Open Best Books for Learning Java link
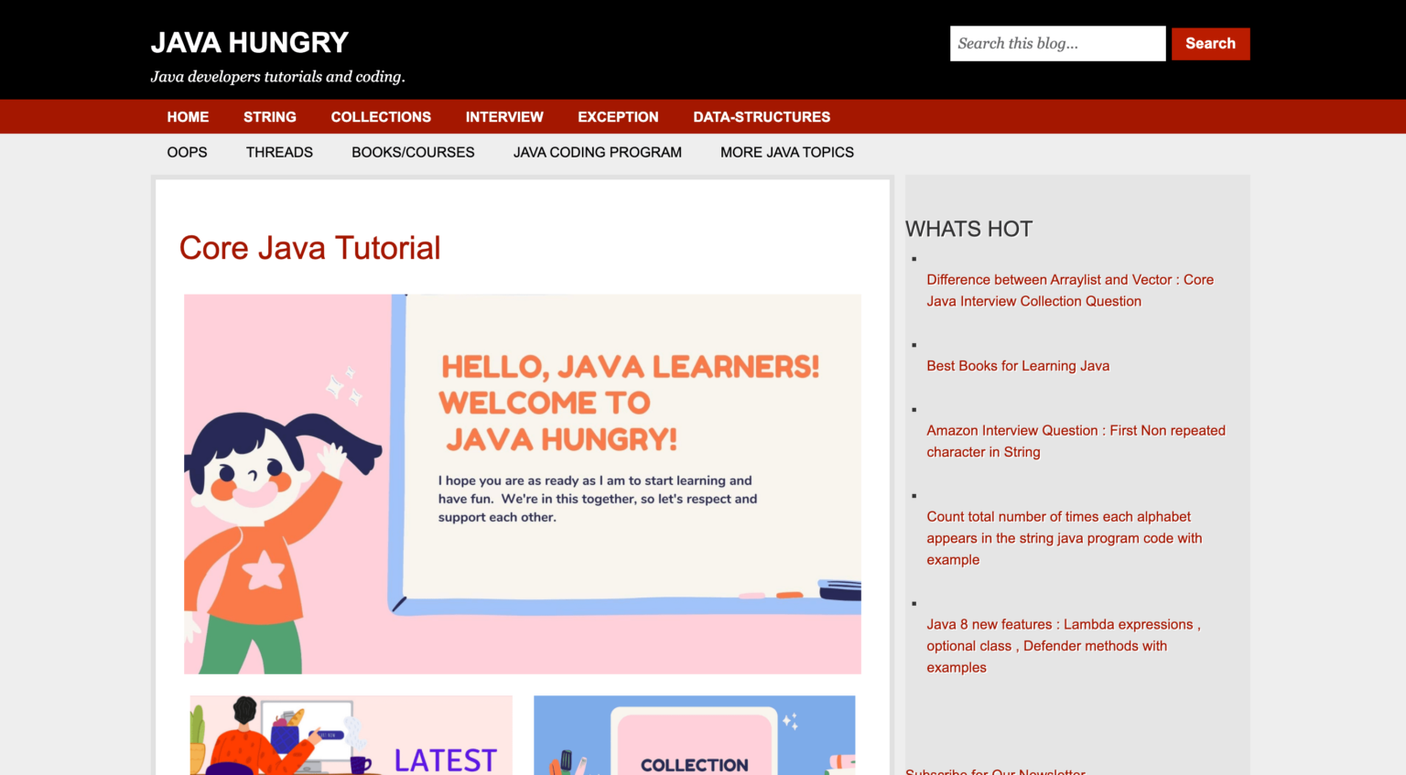The height and width of the screenshot is (775, 1406). [1018, 366]
